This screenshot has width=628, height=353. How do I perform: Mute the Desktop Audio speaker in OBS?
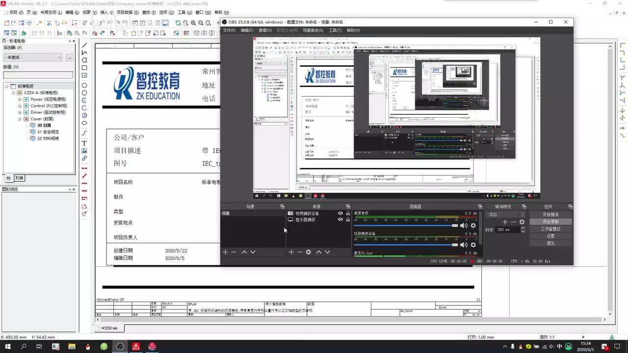coord(464,226)
